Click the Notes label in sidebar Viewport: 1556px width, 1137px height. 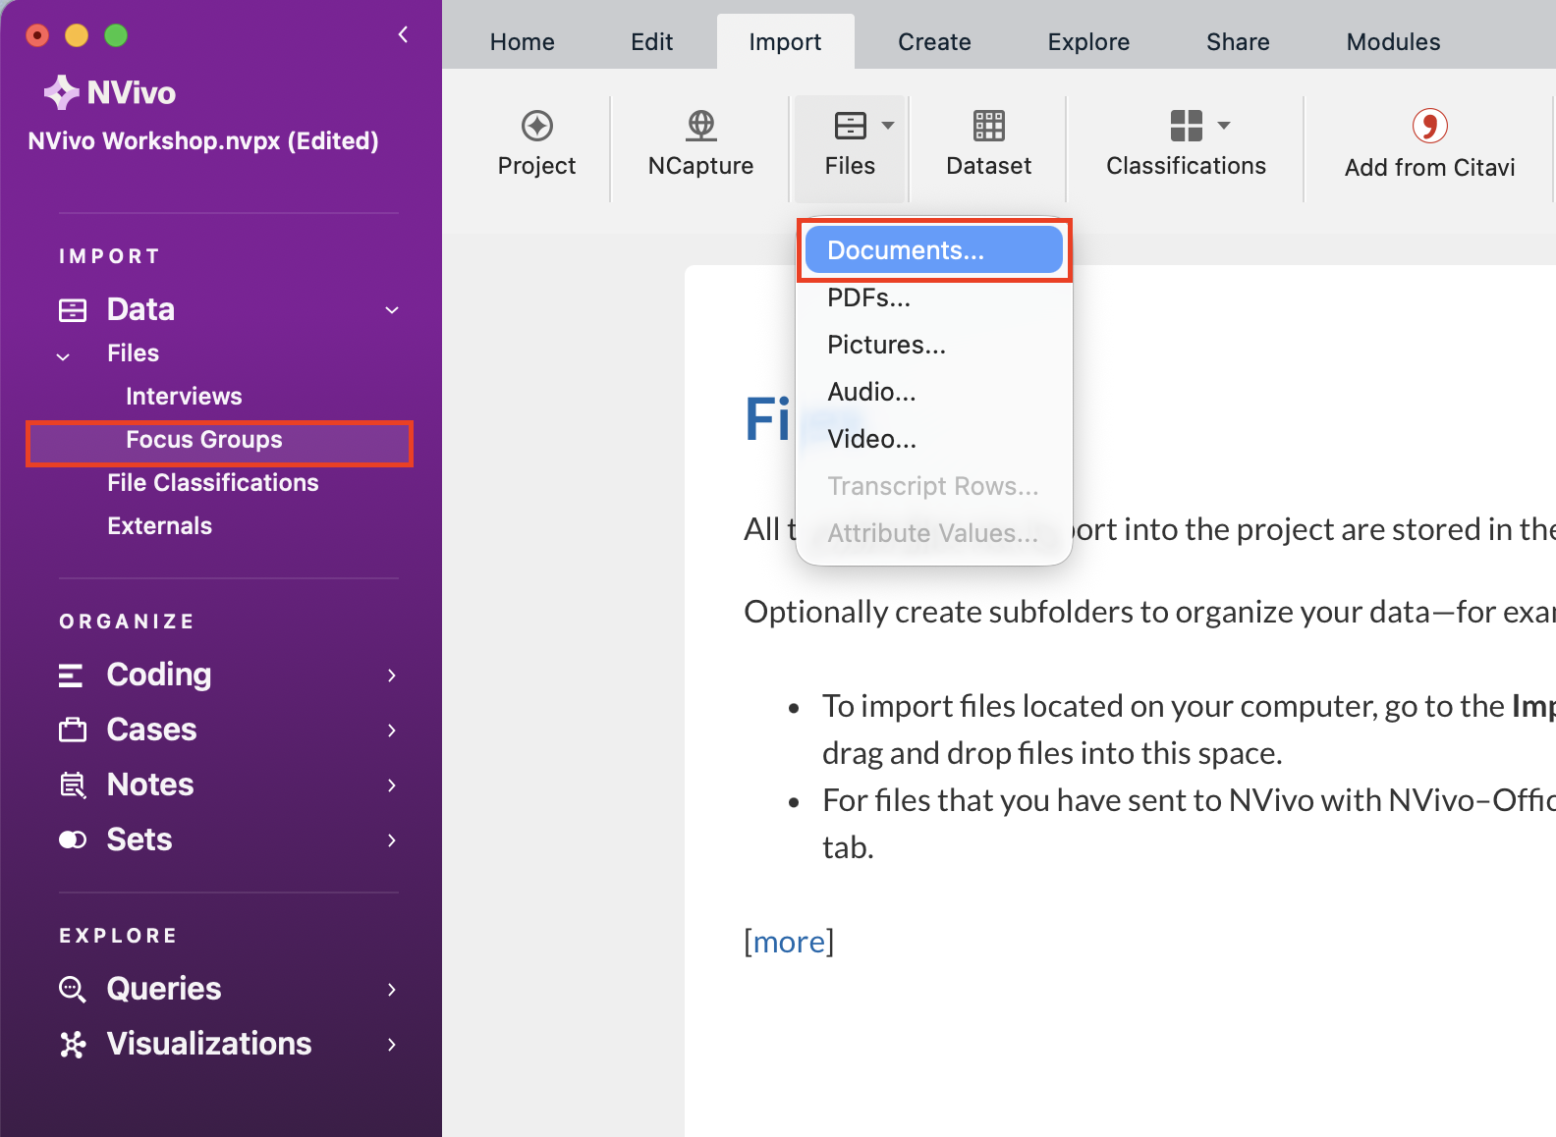click(150, 785)
